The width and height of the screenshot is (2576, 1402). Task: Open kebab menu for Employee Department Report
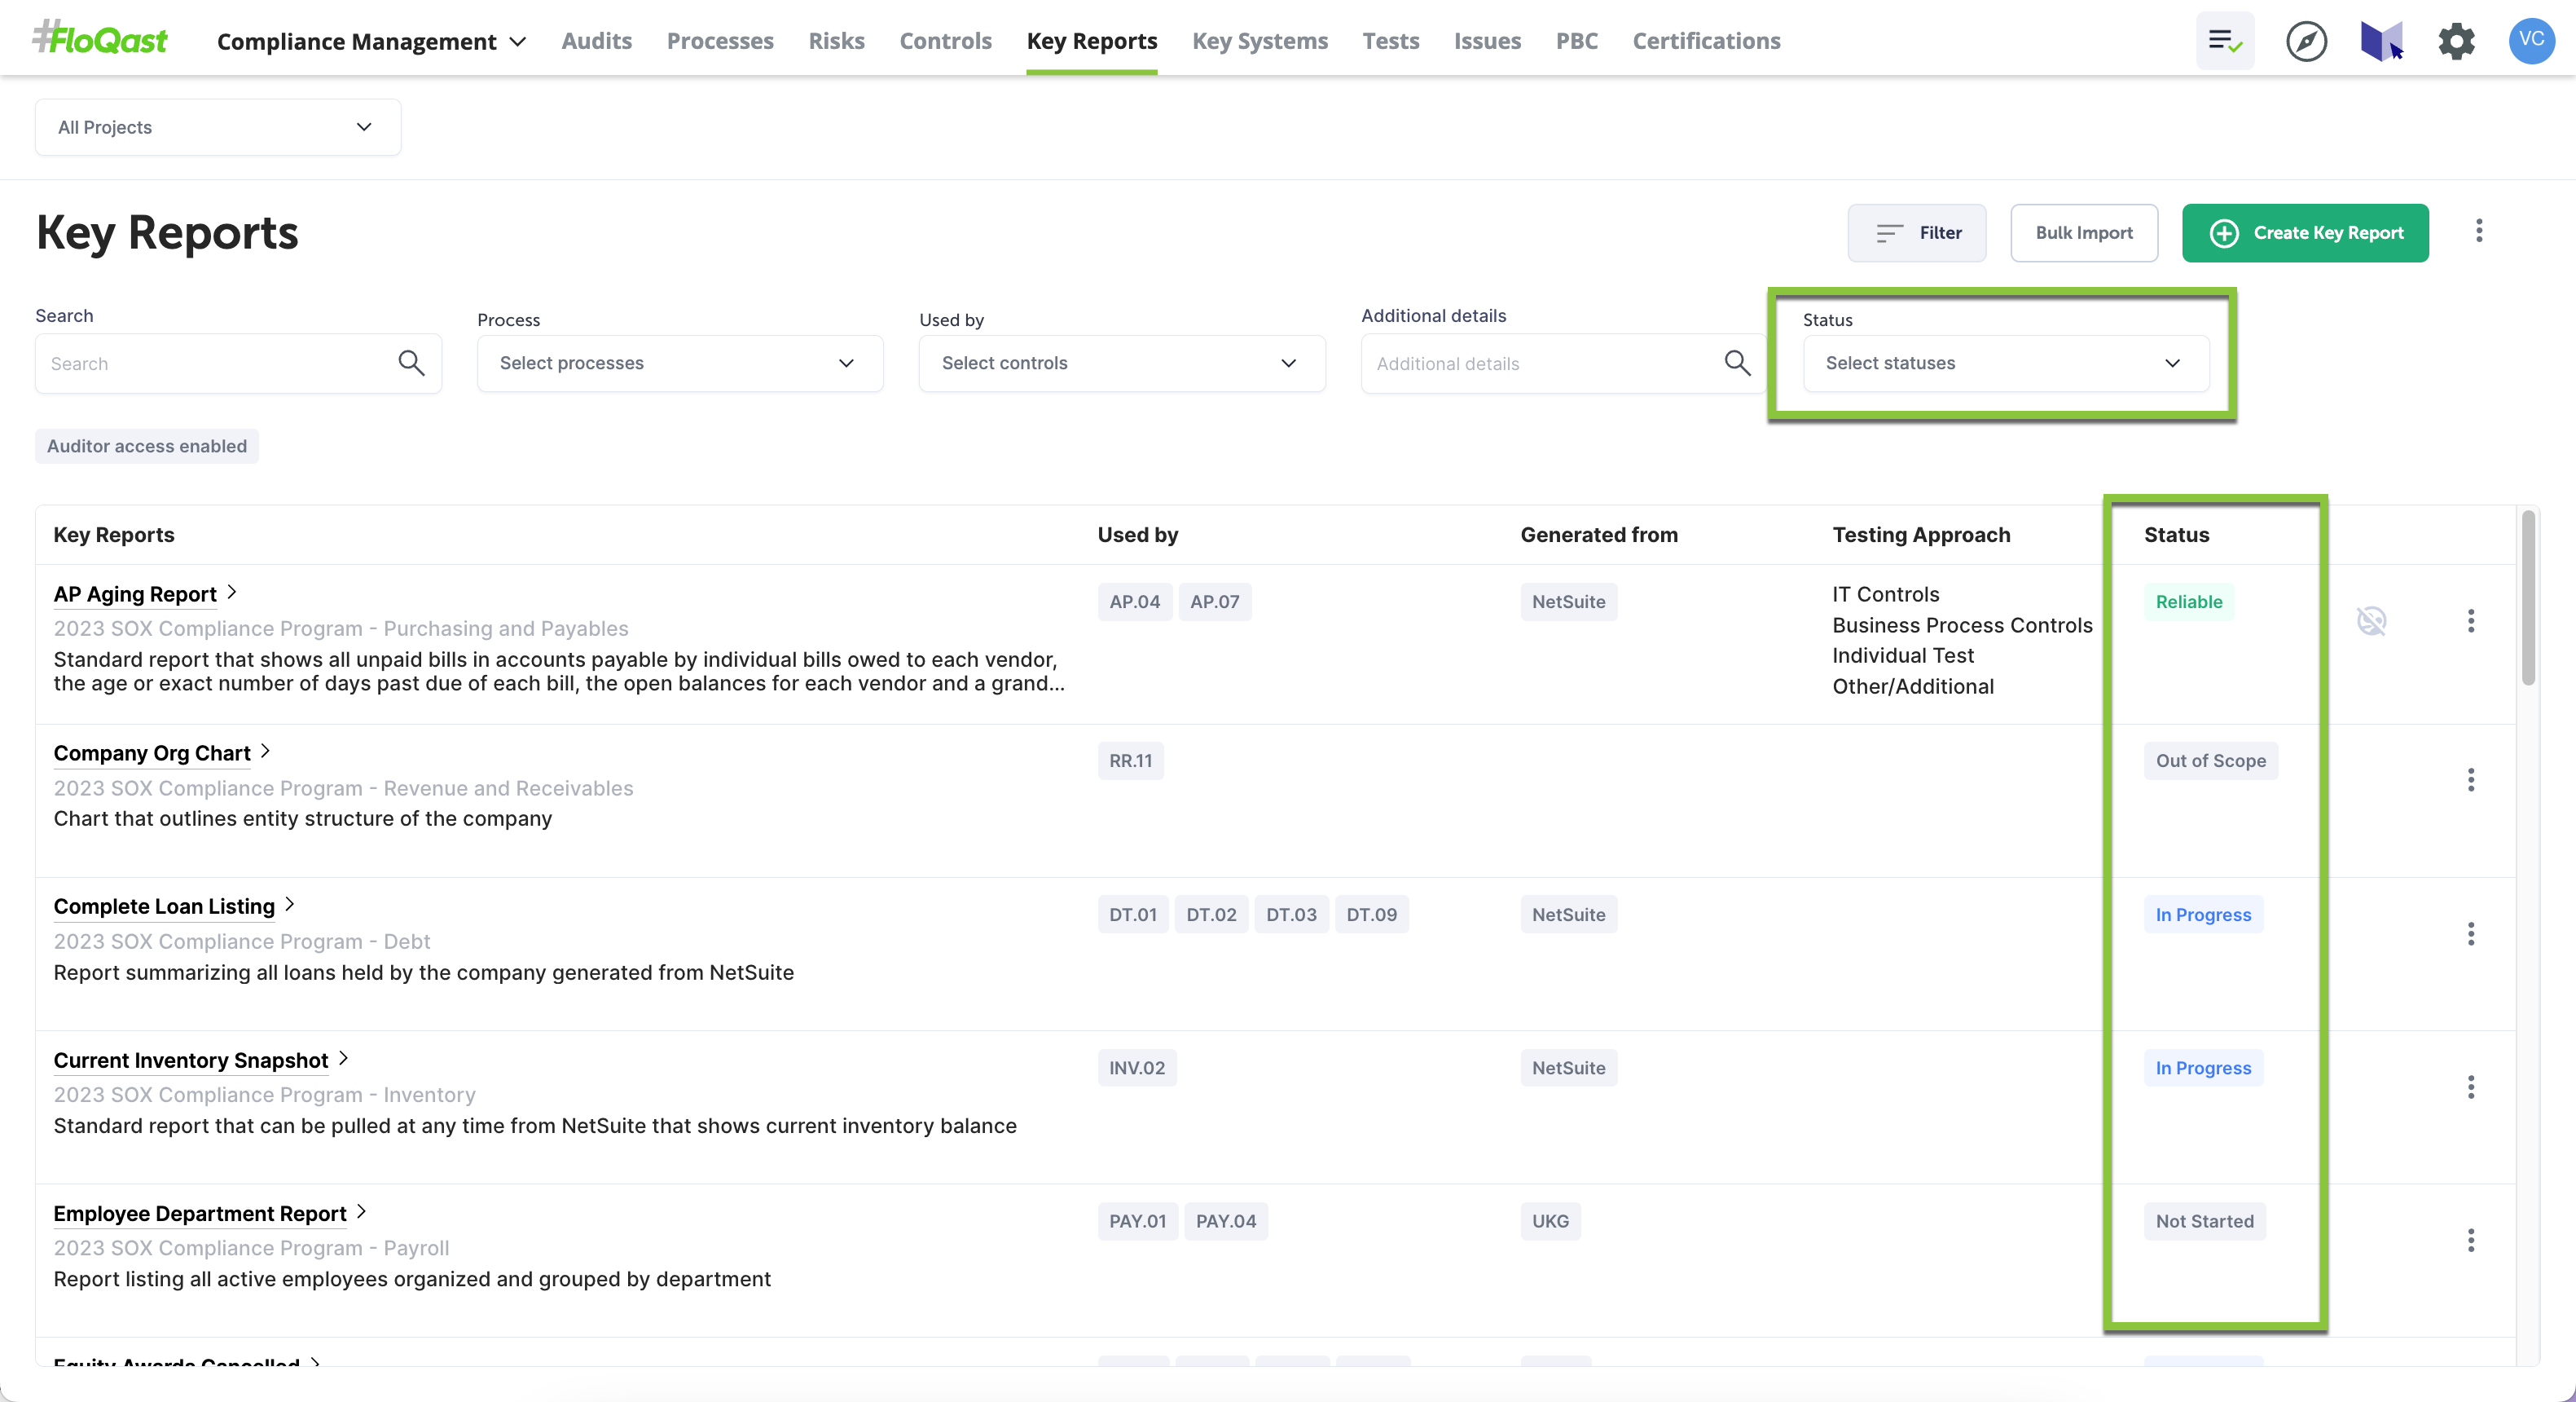(x=2471, y=1241)
